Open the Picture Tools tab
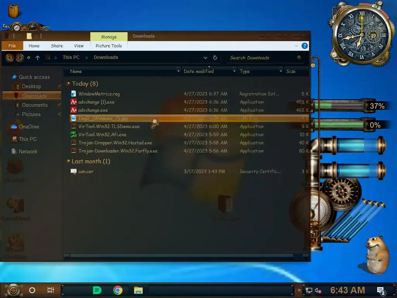Screen dimensions: 397x298 (x=109, y=46)
